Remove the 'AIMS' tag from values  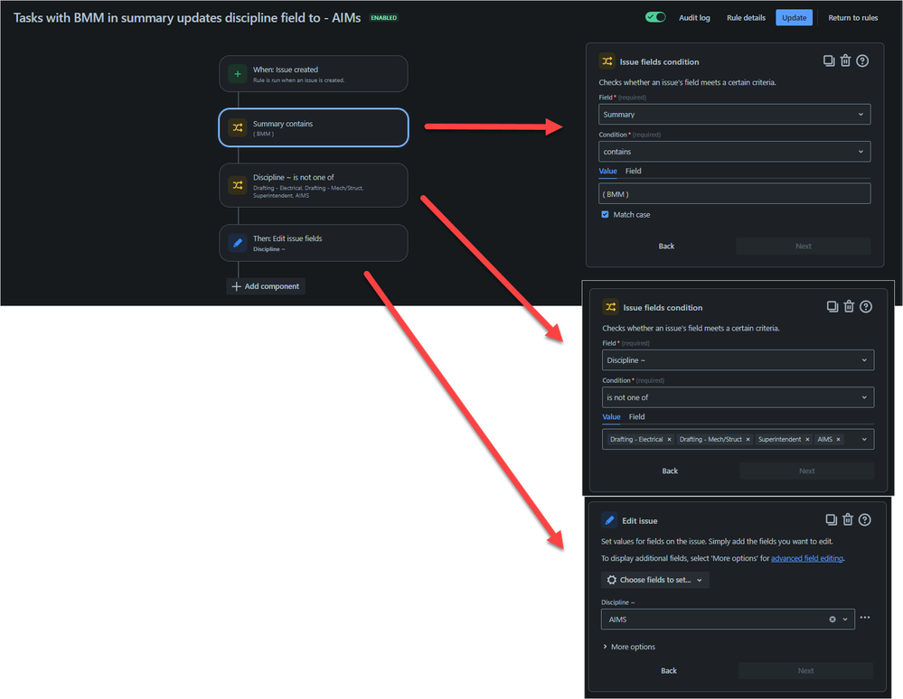839,440
